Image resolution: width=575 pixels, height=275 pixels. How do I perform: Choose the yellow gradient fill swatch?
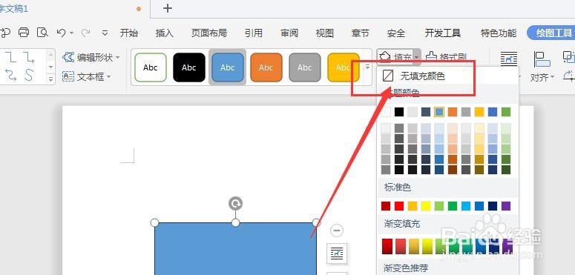point(427,246)
